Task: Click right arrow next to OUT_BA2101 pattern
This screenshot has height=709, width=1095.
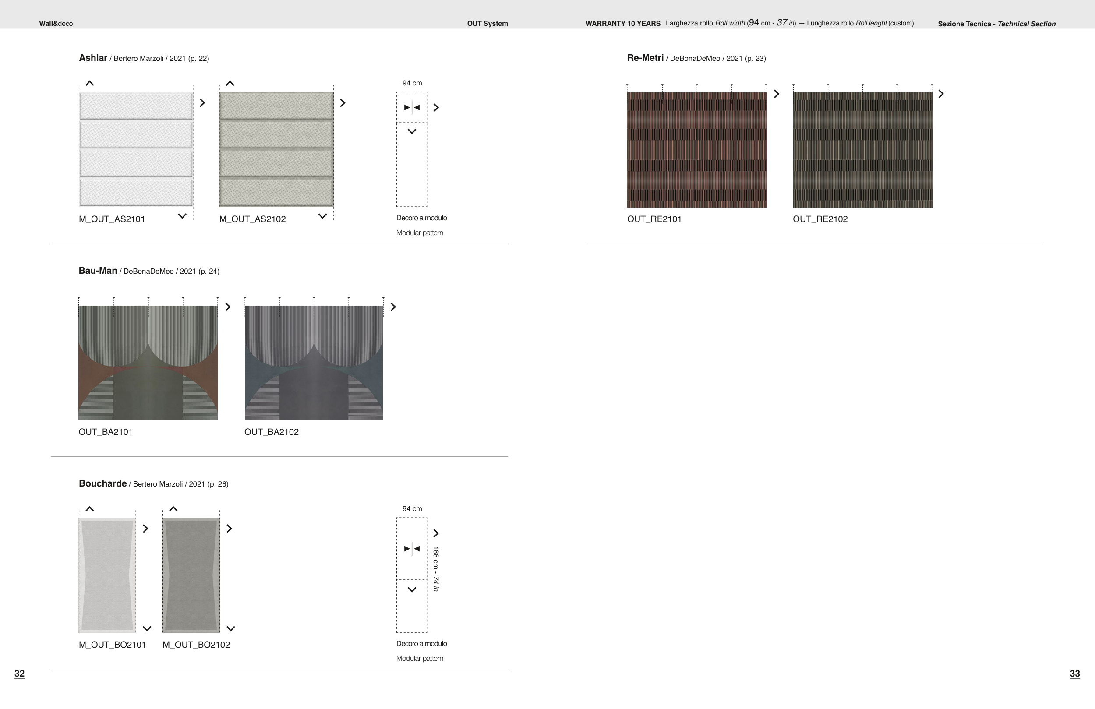Action: [x=228, y=307]
